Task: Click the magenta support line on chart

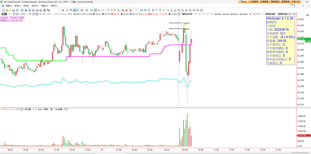Action: point(121,56)
